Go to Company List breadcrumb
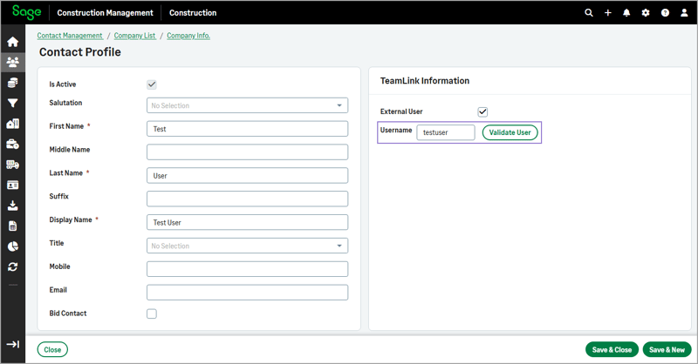This screenshot has width=698, height=364. (136, 36)
